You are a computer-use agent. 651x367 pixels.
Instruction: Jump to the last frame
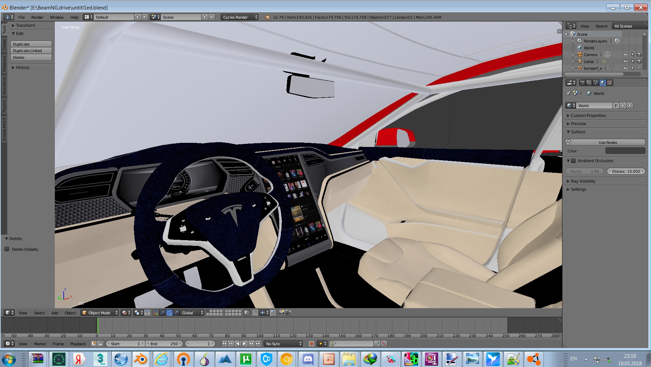258,344
